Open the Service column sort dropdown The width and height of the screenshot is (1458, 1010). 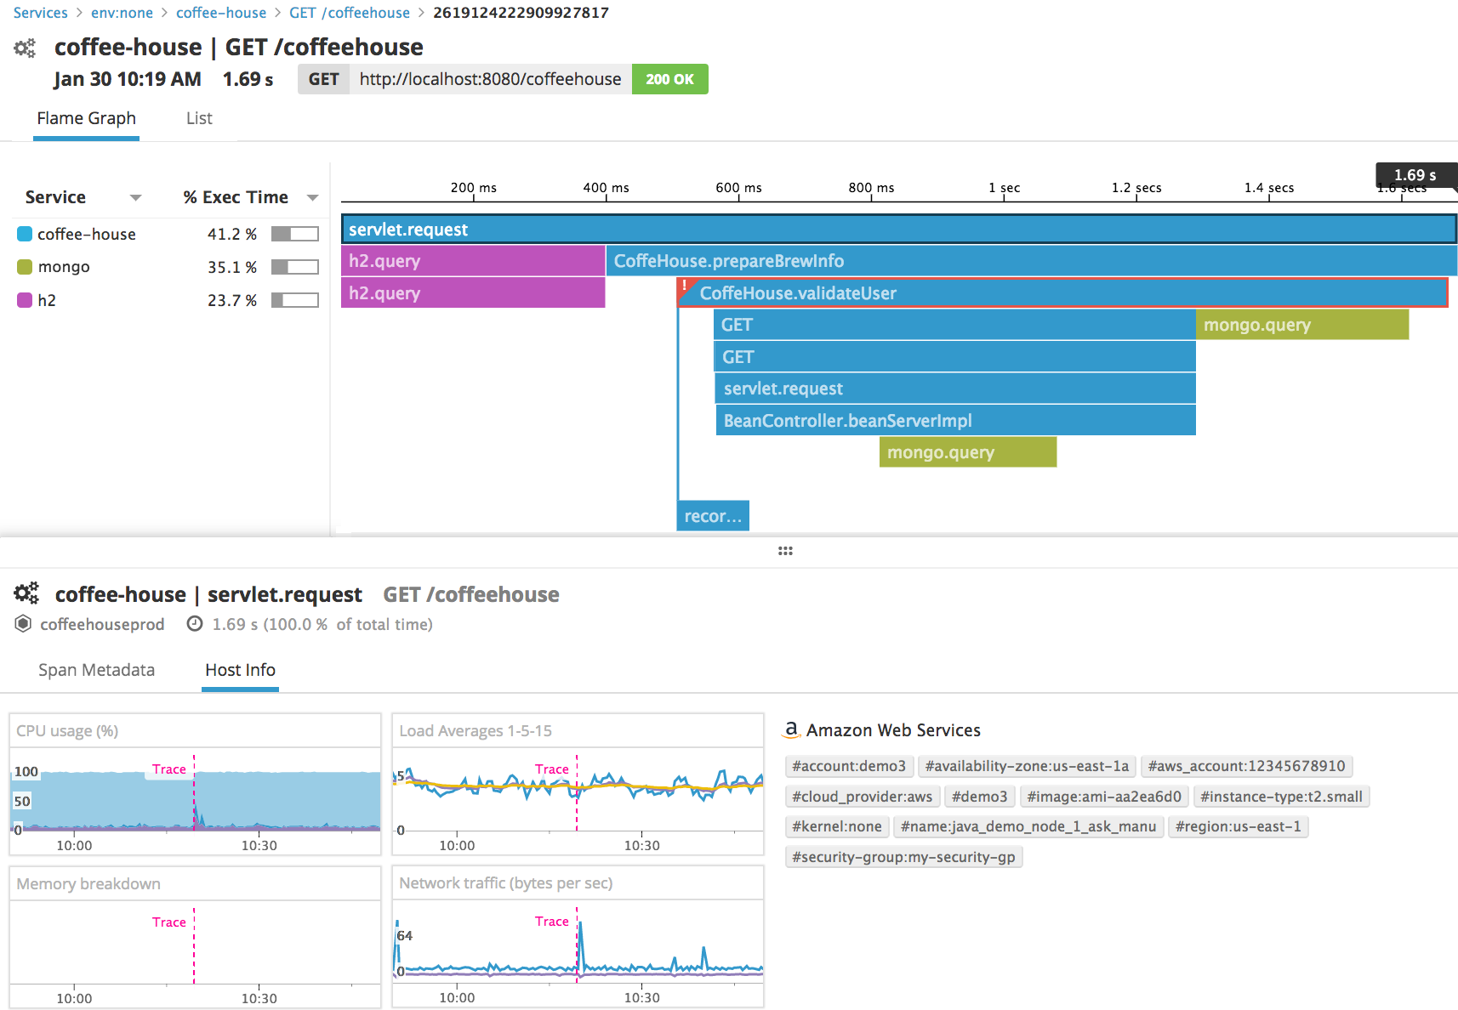tap(136, 197)
